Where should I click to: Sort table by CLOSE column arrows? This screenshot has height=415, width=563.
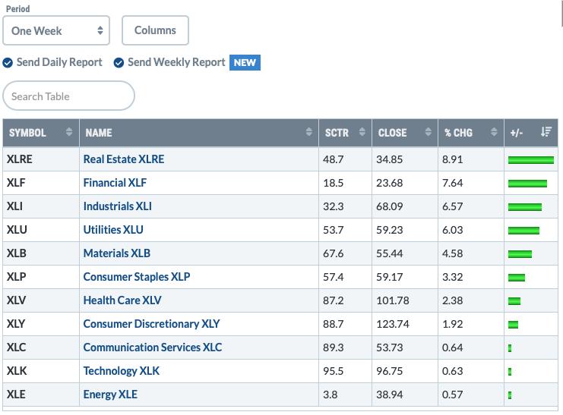coord(428,132)
